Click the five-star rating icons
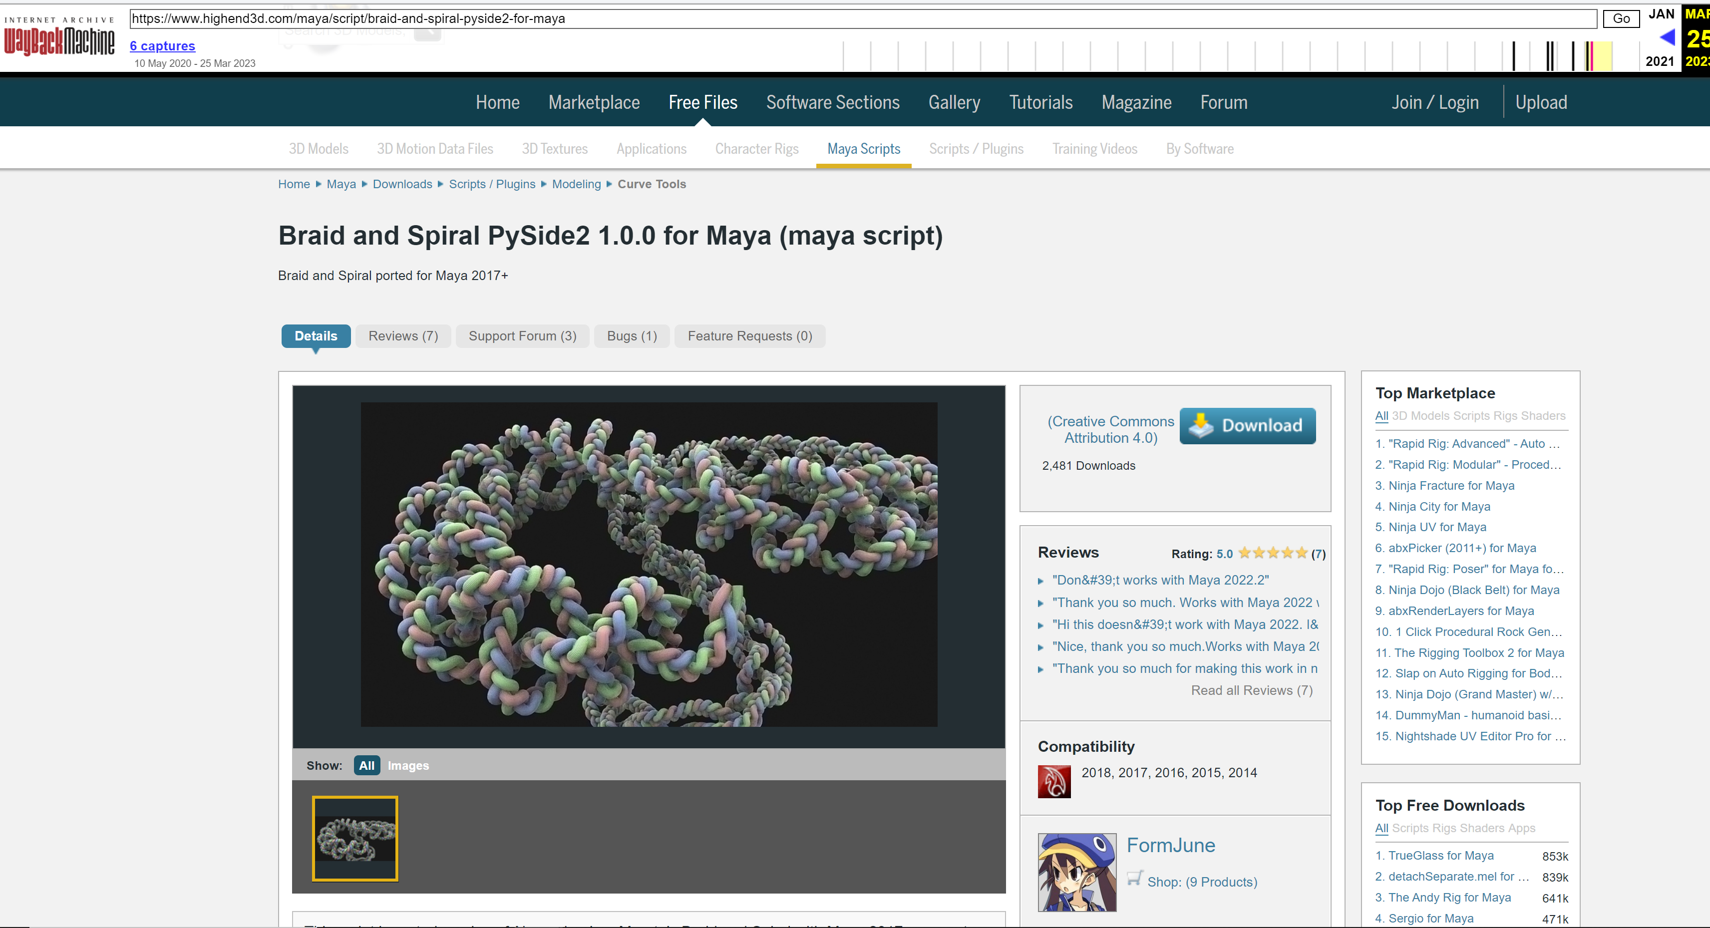Screen dimensions: 1710x928 coord(1273,553)
